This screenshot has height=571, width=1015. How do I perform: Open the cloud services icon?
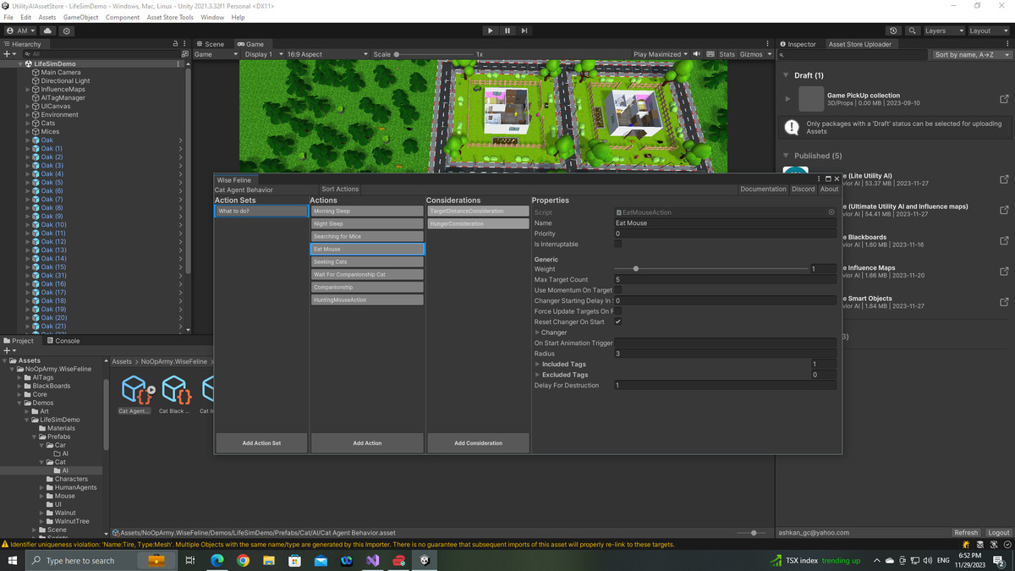click(x=47, y=30)
